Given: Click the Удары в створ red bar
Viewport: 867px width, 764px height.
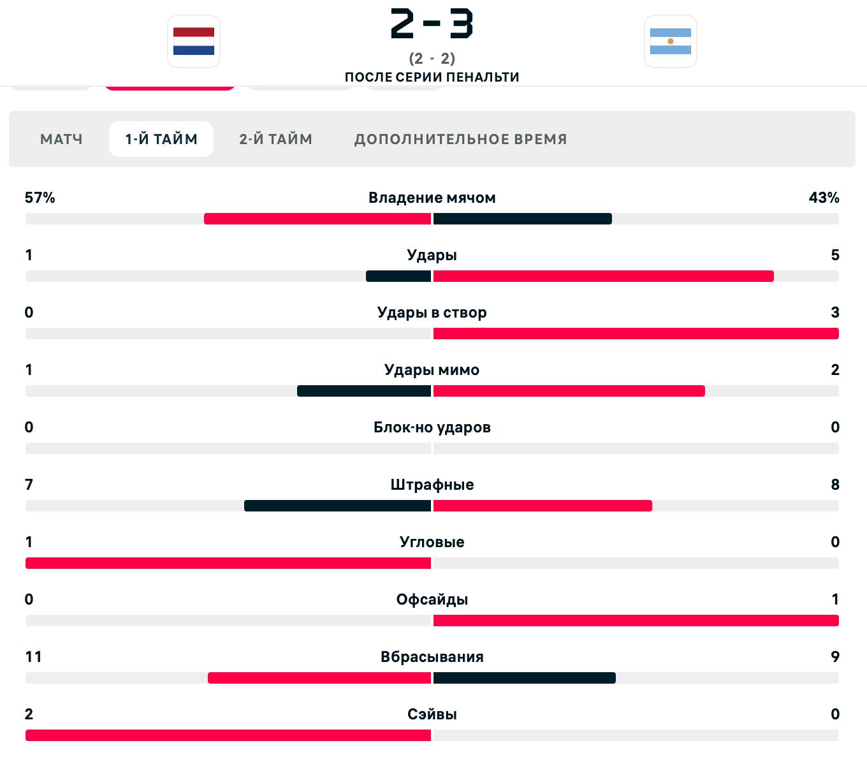Looking at the screenshot, I should pyautogui.click(x=636, y=334).
